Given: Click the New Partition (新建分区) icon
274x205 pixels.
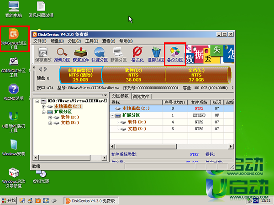Looking at the screenshot, I should (x=118, y=55).
